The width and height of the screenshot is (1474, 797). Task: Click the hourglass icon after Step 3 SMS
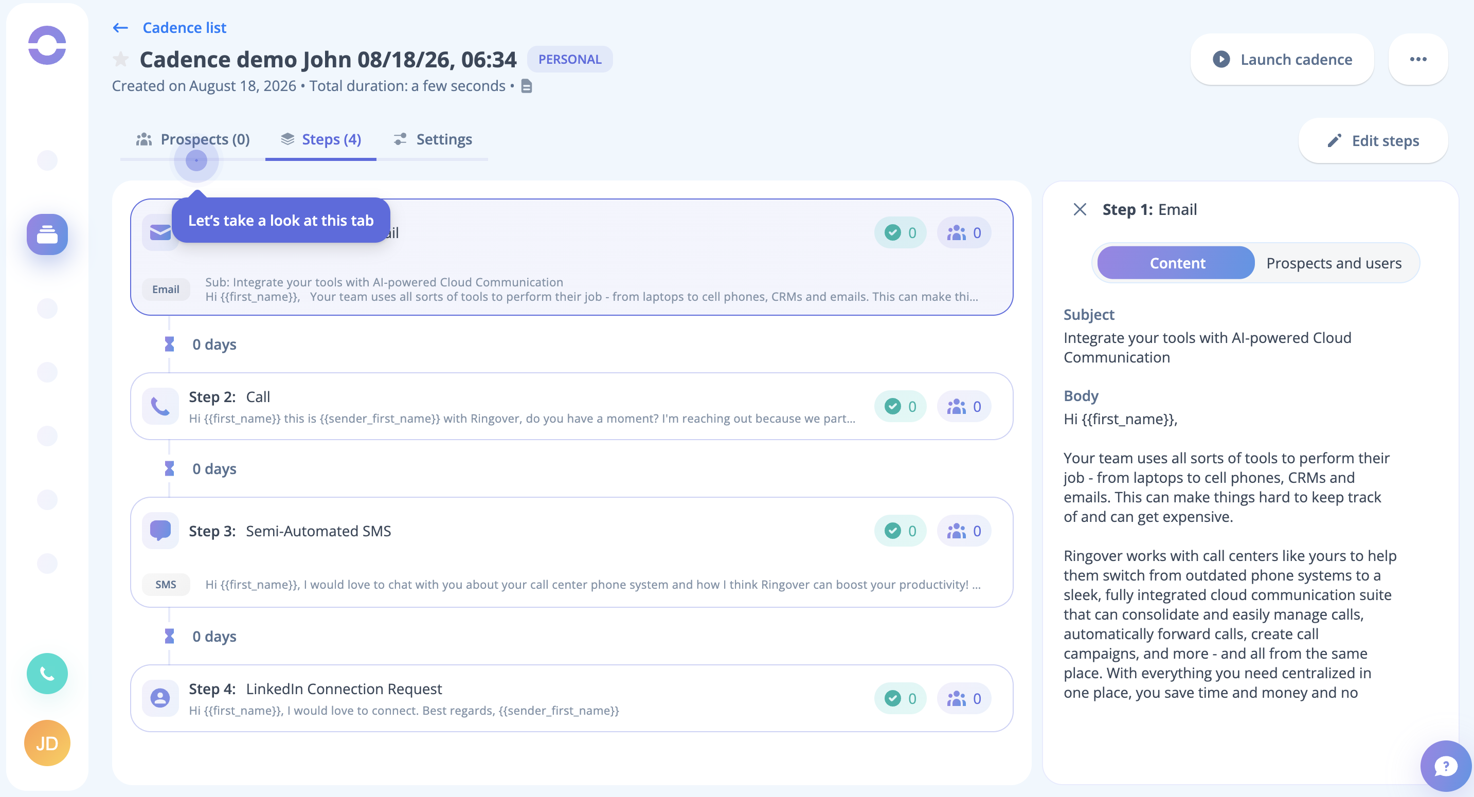pyautogui.click(x=169, y=636)
